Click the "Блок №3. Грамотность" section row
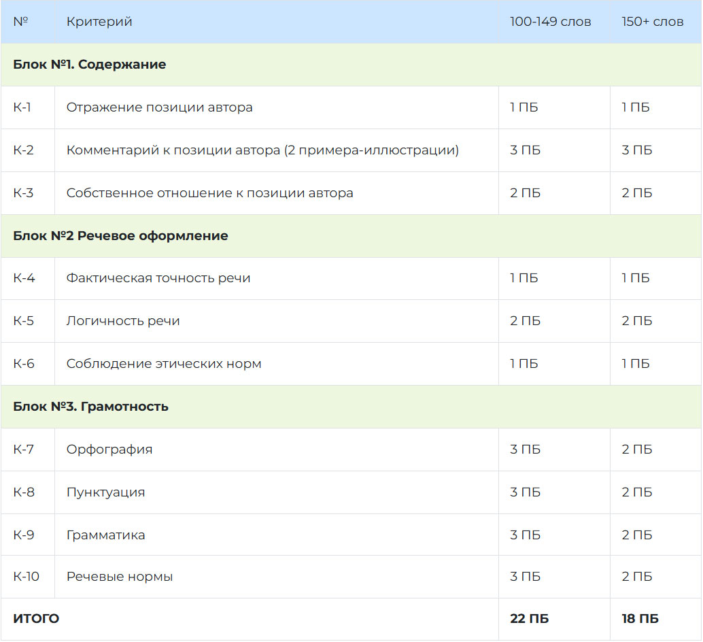The image size is (703, 642). point(351,407)
